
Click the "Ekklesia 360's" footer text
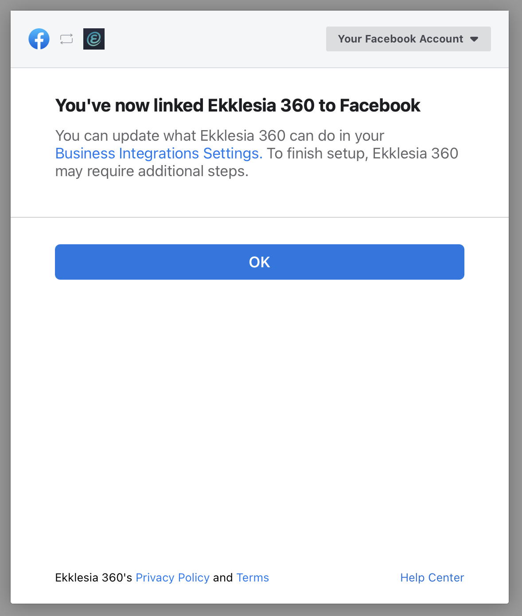coord(93,577)
